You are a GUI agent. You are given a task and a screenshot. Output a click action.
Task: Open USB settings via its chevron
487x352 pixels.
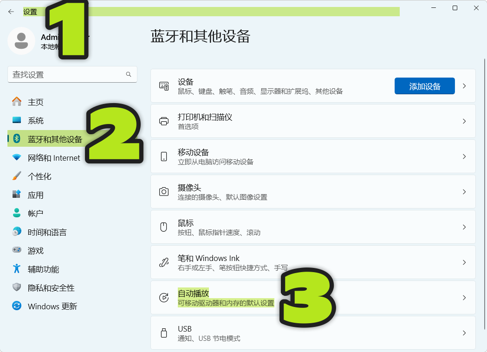click(464, 333)
